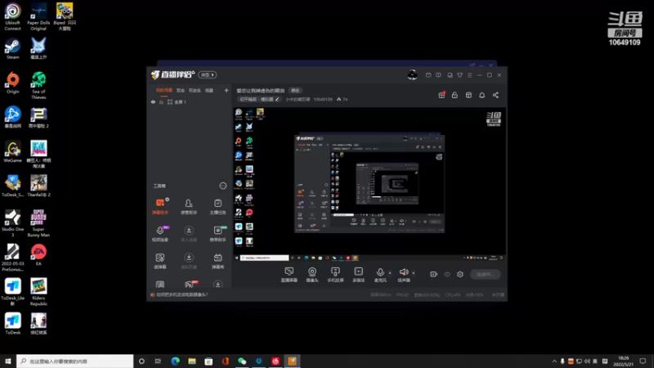This screenshot has width=654, height=368.
Task: Collapse the 工具箱 toolbox with round button
Action: click(222, 186)
